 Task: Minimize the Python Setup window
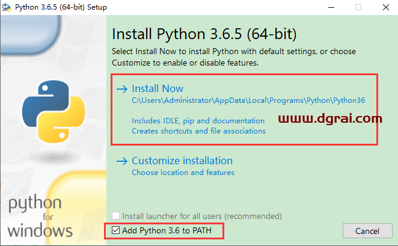pos(331,7)
